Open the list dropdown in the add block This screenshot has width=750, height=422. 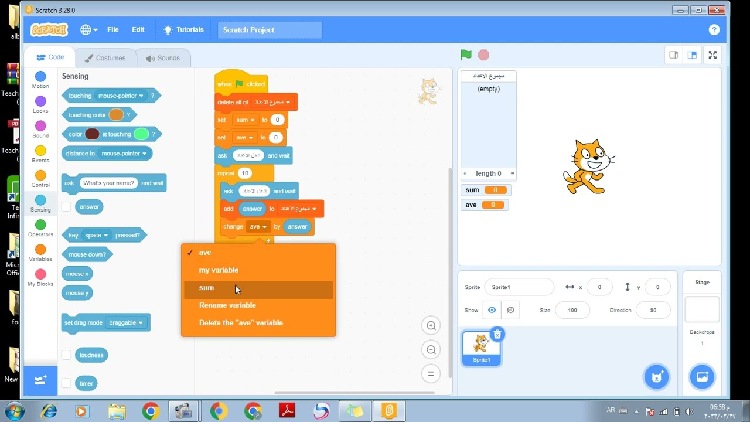298,209
